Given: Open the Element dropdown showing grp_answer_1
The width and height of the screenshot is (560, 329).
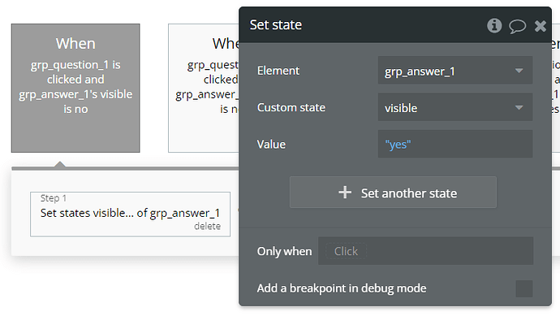Looking at the screenshot, I should tap(454, 71).
